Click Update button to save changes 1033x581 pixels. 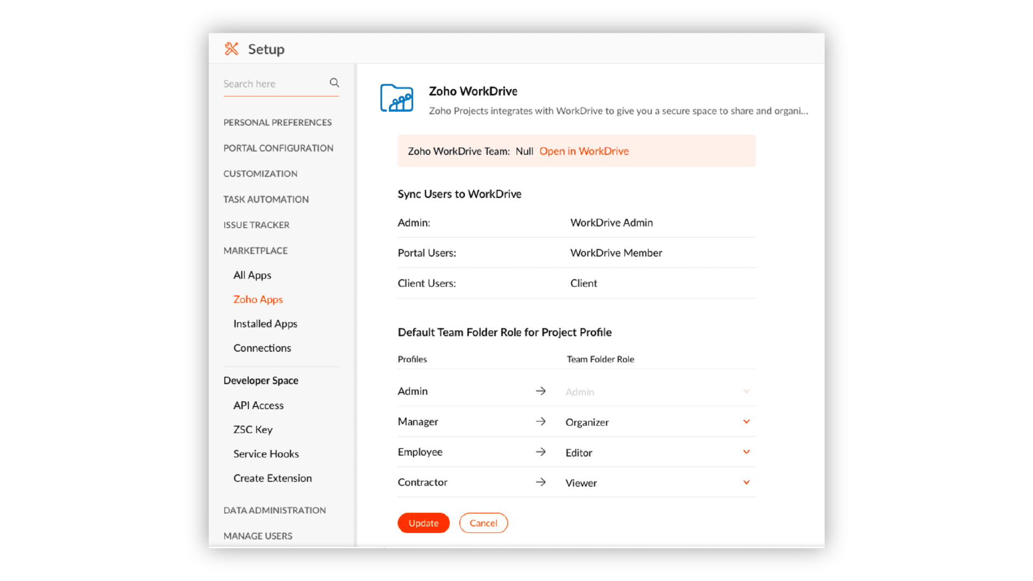click(x=423, y=523)
